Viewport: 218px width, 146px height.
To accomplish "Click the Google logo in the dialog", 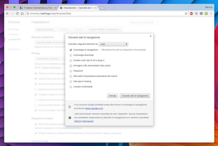I will 70,107.
